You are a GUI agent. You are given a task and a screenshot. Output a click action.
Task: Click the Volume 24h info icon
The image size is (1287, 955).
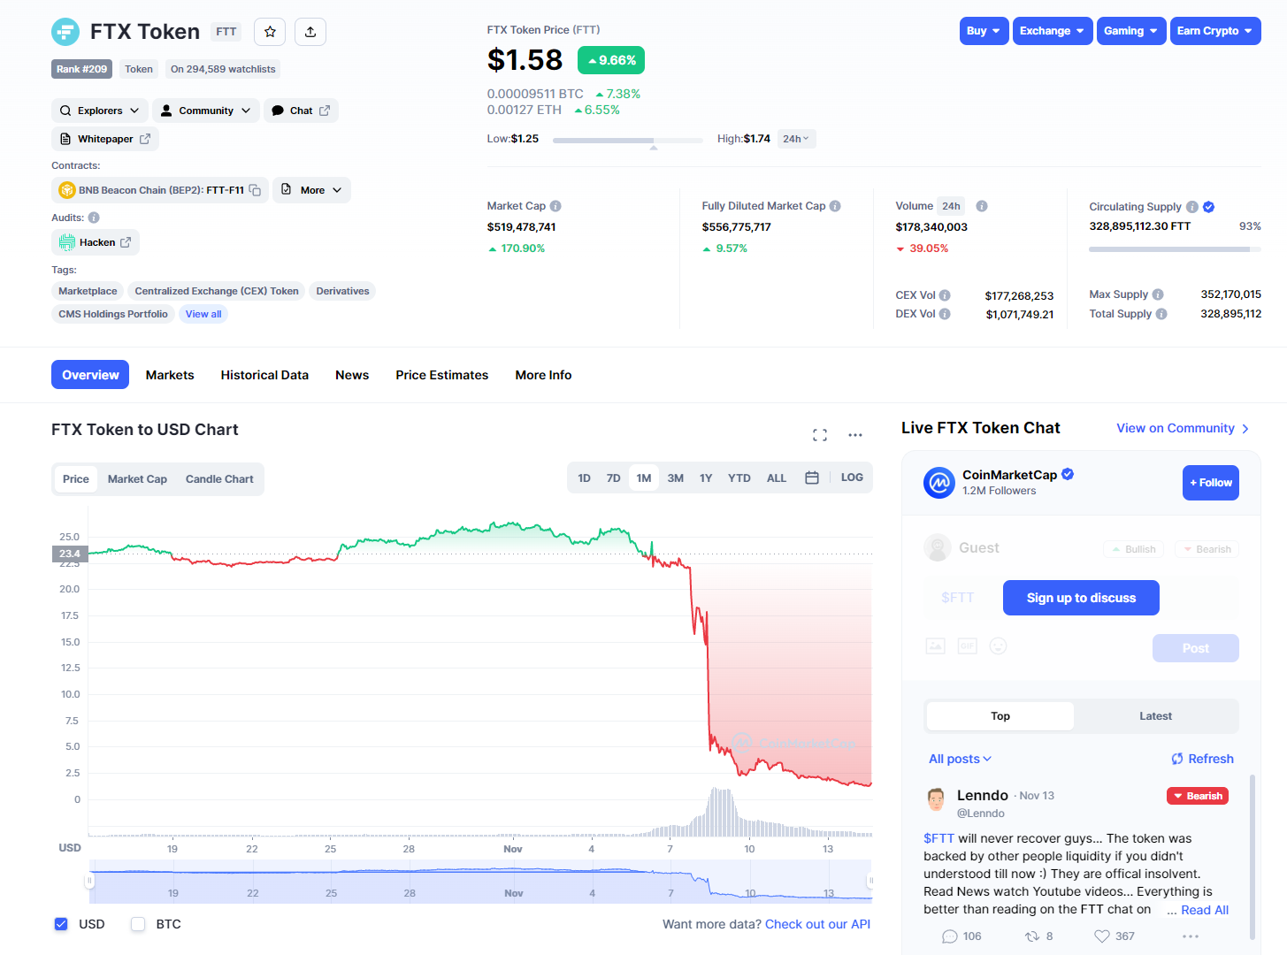(982, 206)
